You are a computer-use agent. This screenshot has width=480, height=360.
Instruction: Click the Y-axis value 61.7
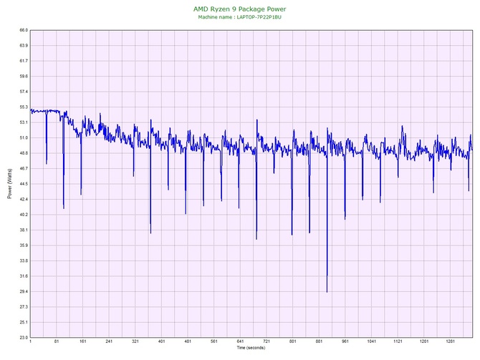pos(24,61)
